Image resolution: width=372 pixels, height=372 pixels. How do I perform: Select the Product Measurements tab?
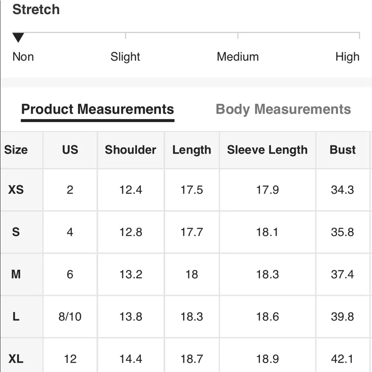97,109
